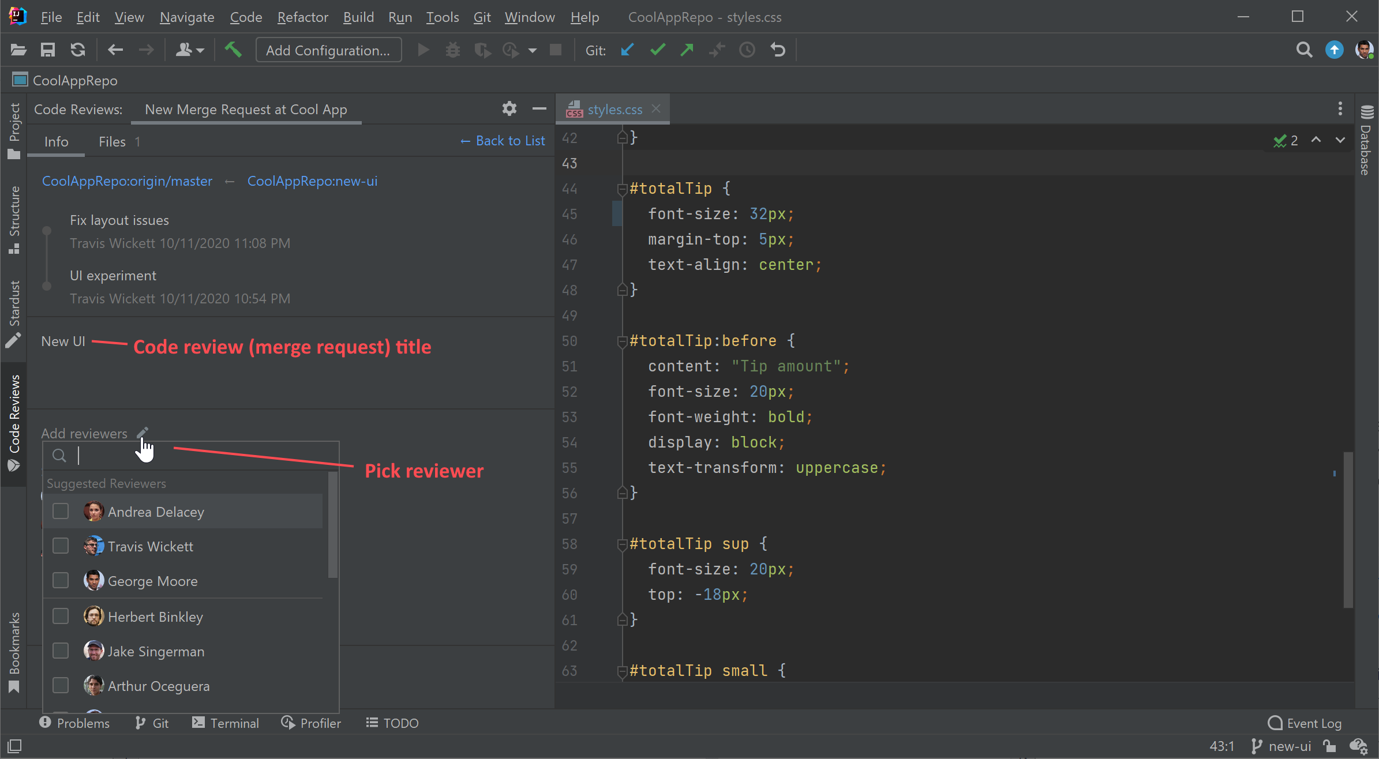This screenshot has height=759, width=1379.
Task: Click the Git Commit checkmark icon
Action: tap(657, 50)
